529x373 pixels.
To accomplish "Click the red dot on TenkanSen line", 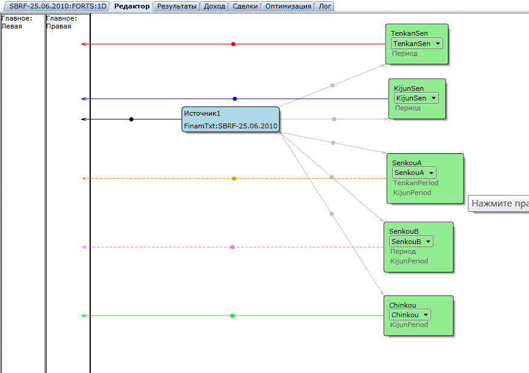I will click(x=233, y=44).
